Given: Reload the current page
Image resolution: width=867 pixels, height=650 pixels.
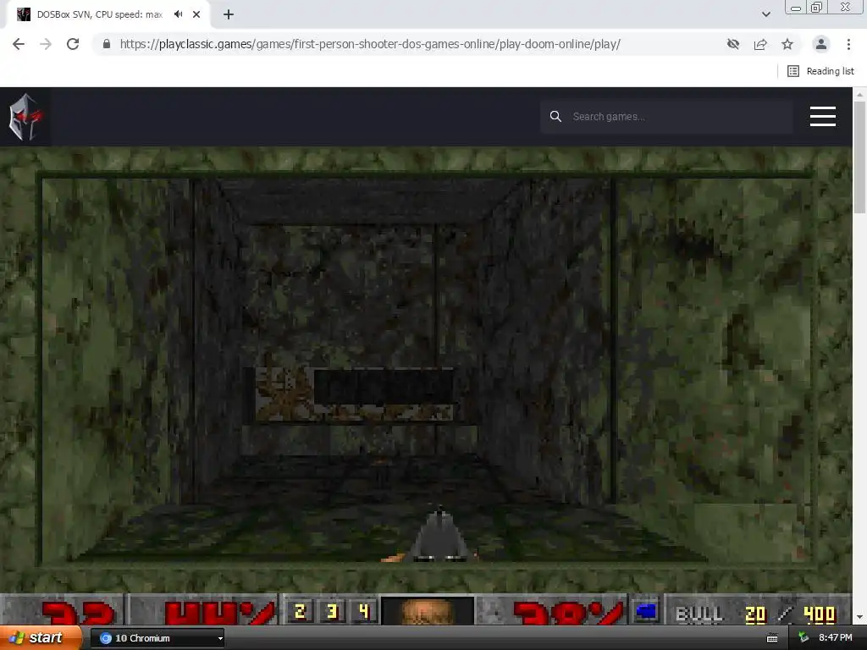Looking at the screenshot, I should click(73, 44).
